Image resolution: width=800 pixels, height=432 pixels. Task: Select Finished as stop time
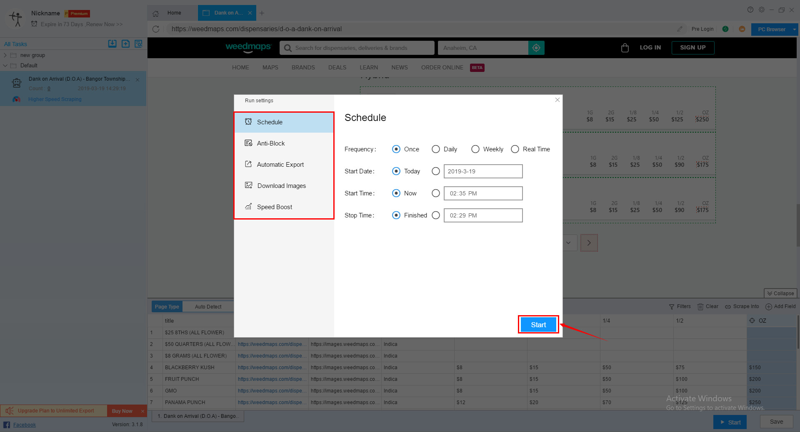click(396, 215)
